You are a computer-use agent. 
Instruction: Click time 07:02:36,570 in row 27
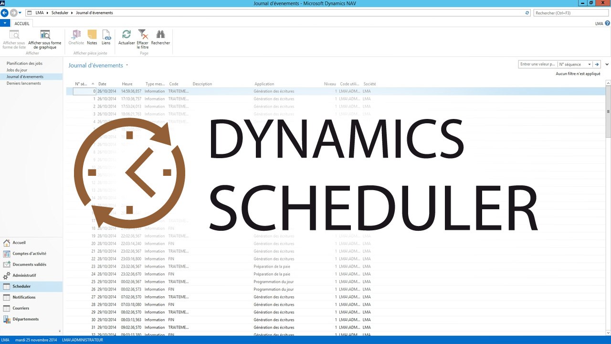point(131,297)
